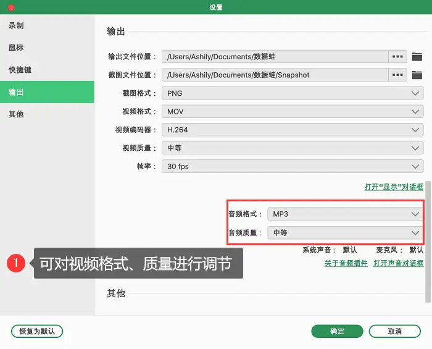Click 麦克风 默认 value
The height and width of the screenshot is (349, 432).
pos(416,250)
